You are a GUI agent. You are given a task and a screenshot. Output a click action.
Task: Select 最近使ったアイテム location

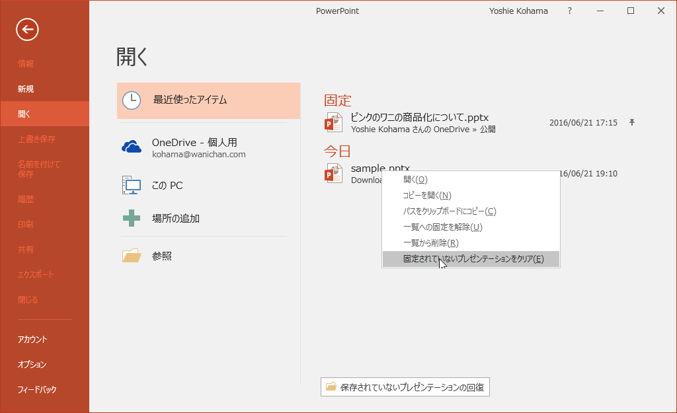[x=208, y=100]
